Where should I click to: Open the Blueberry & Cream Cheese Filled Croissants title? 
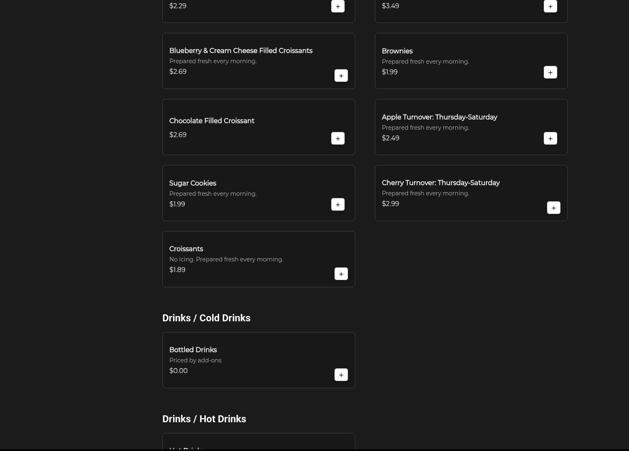[x=240, y=51]
